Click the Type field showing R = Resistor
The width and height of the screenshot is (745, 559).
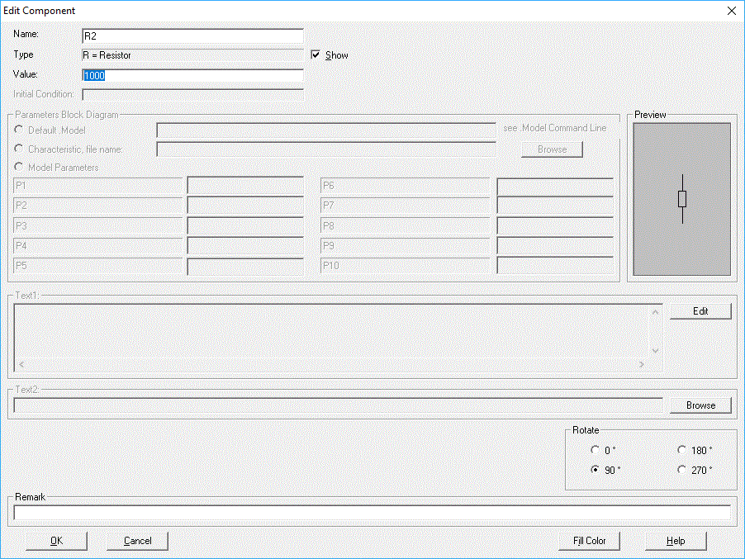click(192, 55)
